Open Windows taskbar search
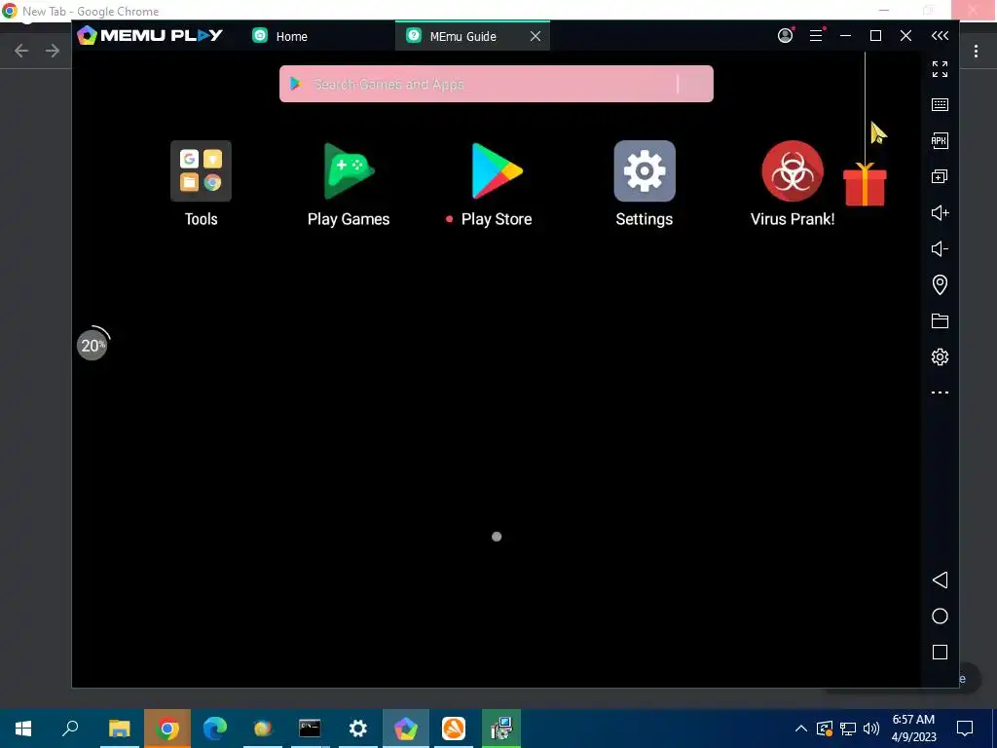Screen dimensions: 997x748 pyautogui.click(x=70, y=729)
